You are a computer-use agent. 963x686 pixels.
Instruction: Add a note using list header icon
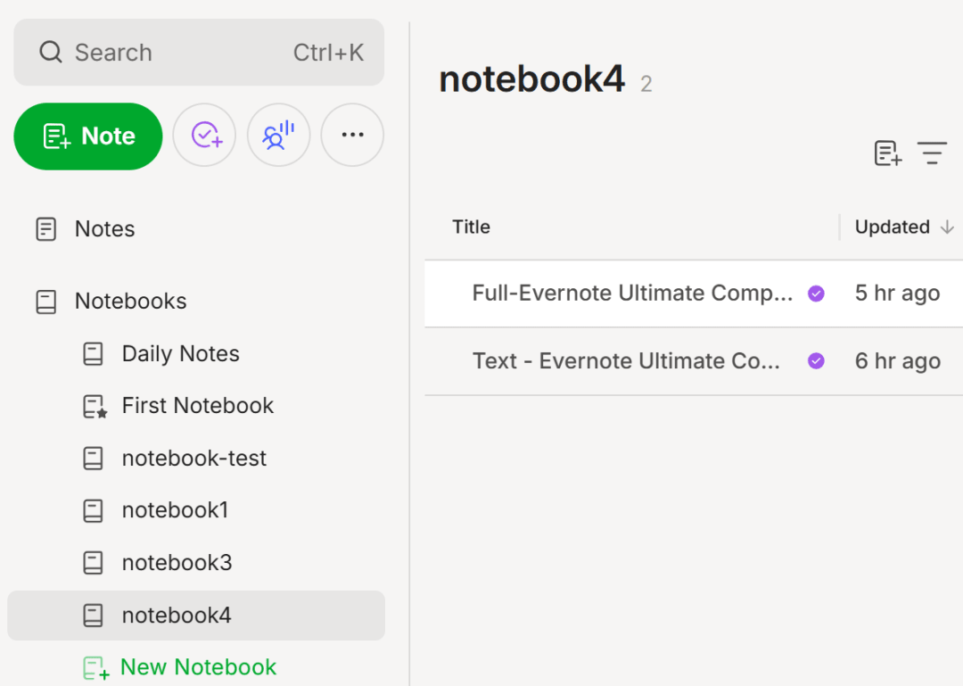coord(888,153)
